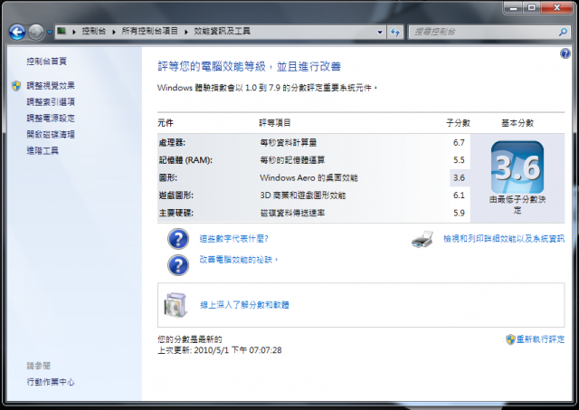Image resolution: width=579 pixels, height=410 pixels.
Task: Open 調整索引選項 link
Action: (51, 102)
